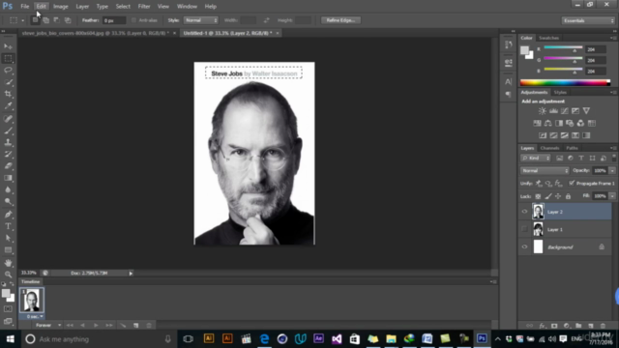The width and height of the screenshot is (619, 348).
Task: Select the Crop tool
Action: [8, 94]
